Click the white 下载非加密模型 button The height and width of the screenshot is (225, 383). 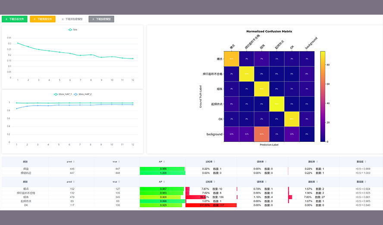tap(72, 19)
